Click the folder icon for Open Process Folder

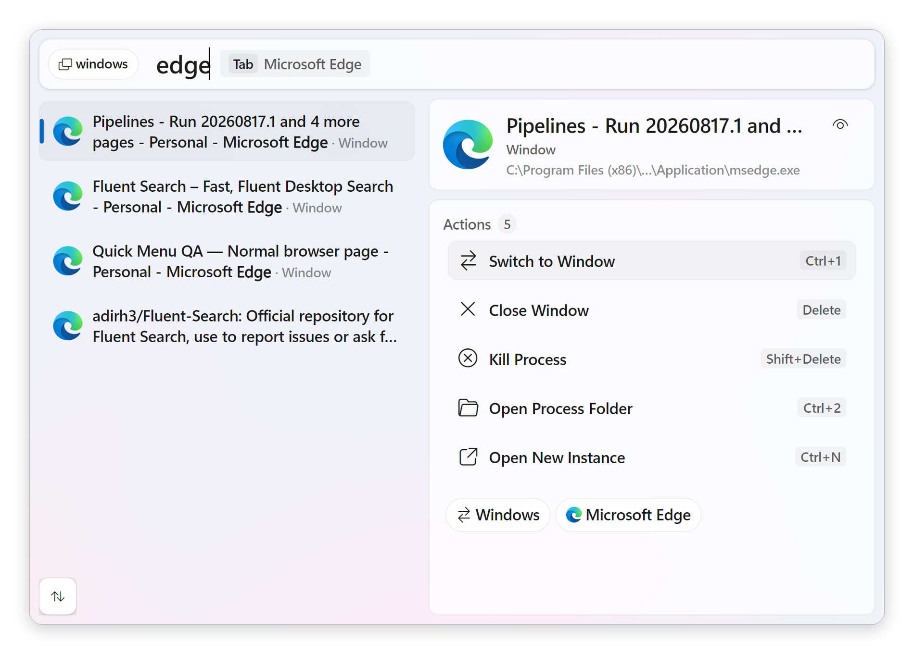[468, 407]
